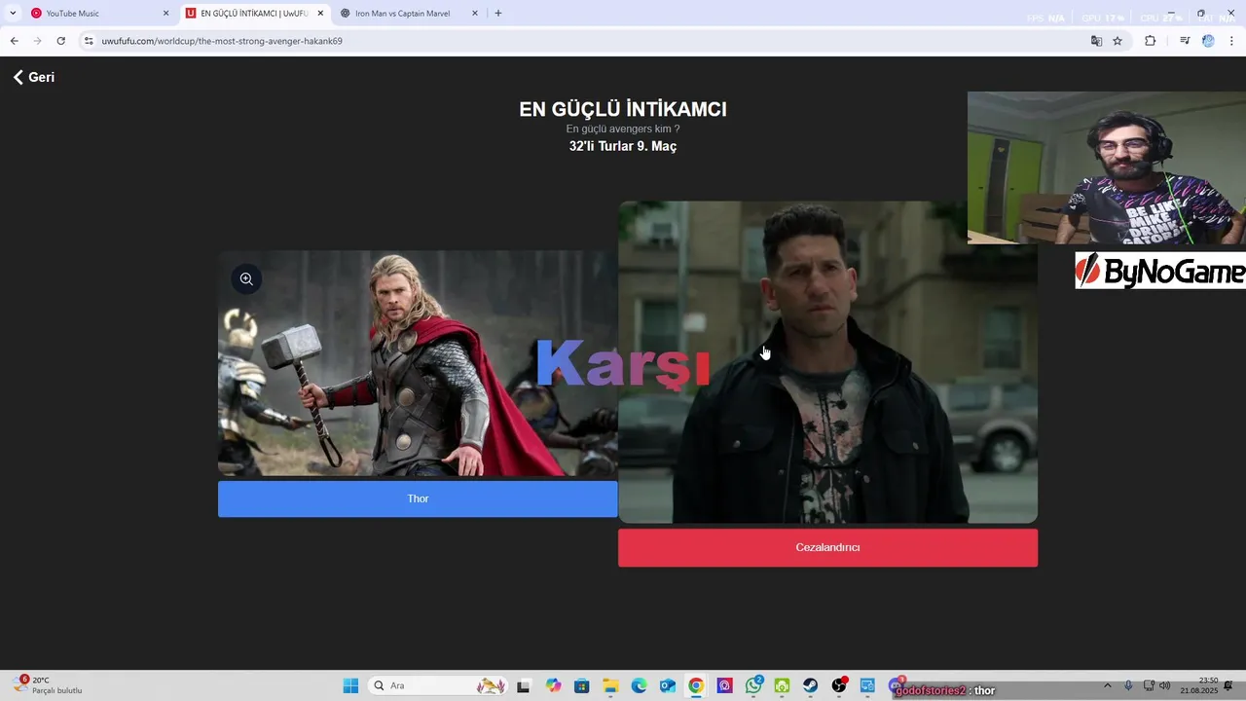Open the volume icon in system tray

[x=1165, y=685]
